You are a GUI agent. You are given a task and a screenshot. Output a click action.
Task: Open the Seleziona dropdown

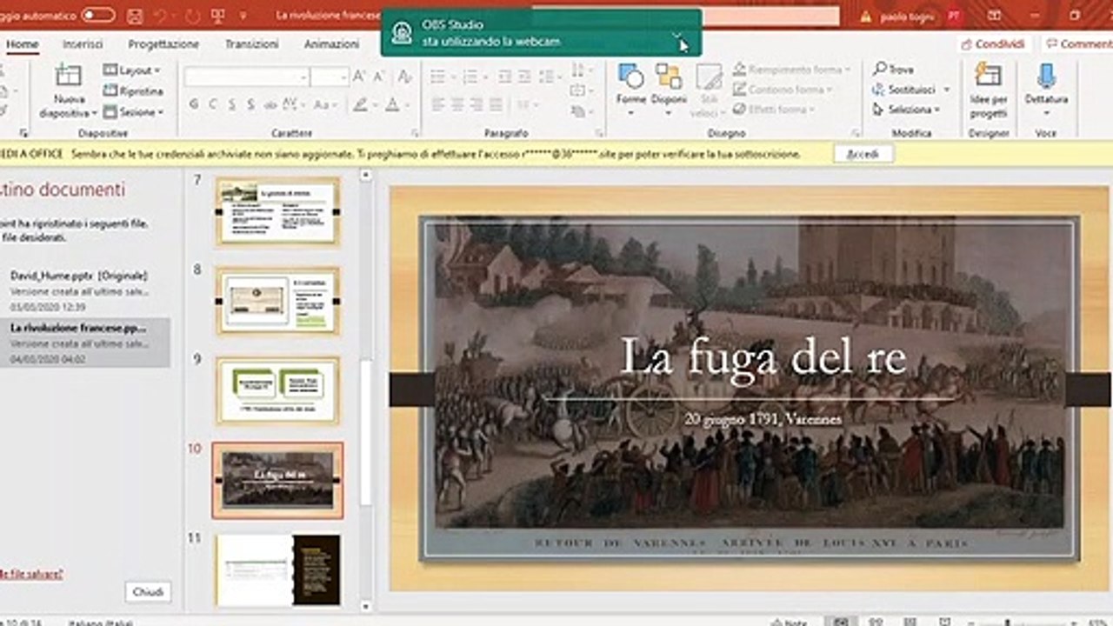tap(907, 110)
